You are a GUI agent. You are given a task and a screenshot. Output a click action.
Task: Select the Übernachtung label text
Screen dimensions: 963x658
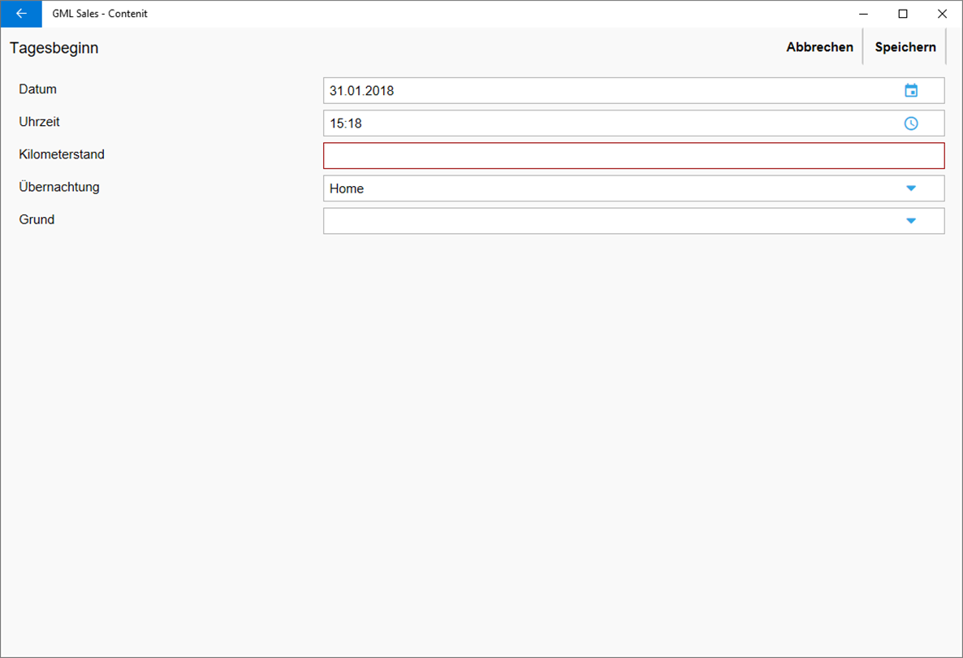tap(59, 187)
